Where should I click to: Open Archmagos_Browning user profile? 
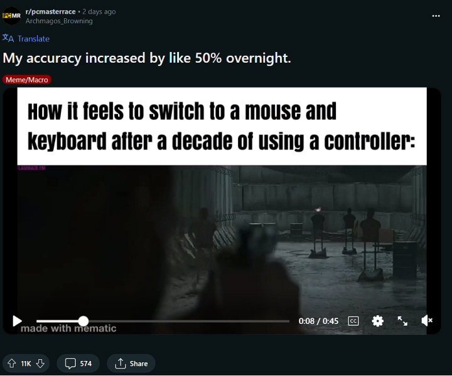[59, 21]
